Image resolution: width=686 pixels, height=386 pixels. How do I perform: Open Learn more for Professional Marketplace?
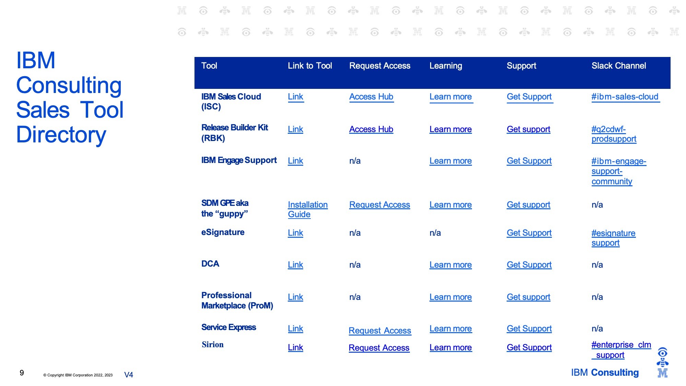[x=450, y=297]
